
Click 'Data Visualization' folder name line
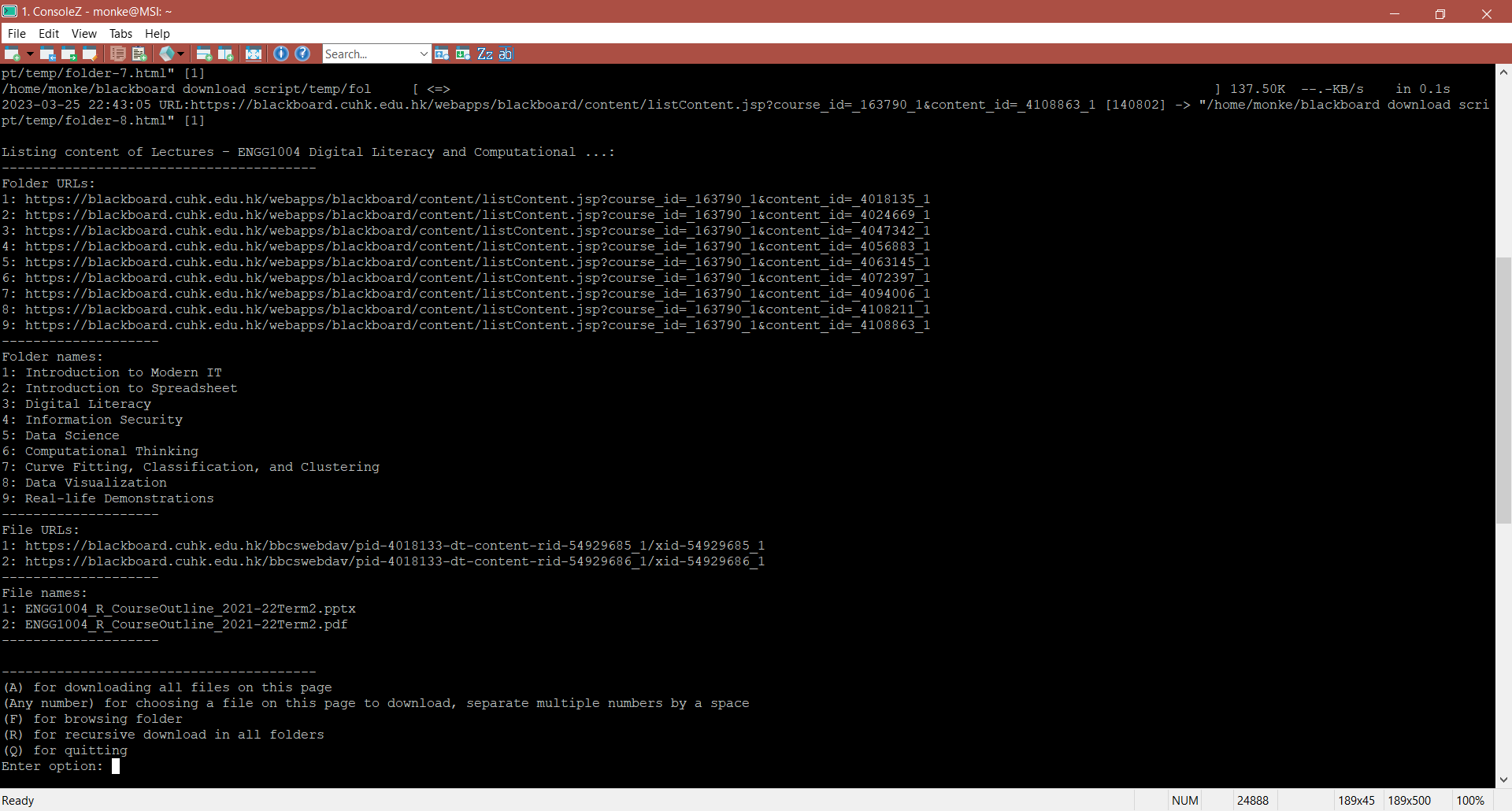(x=84, y=483)
